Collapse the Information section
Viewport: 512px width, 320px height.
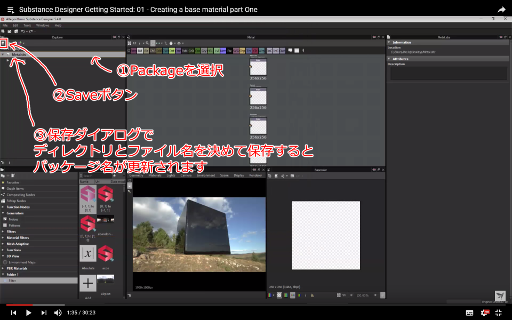389,43
